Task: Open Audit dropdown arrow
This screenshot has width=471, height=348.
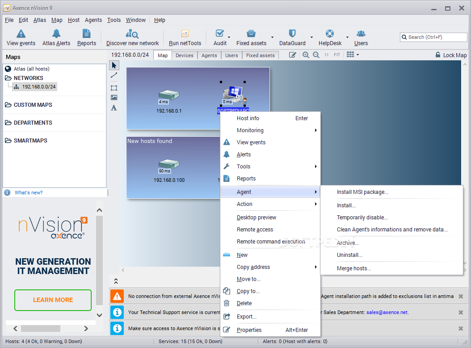Action: point(229,38)
